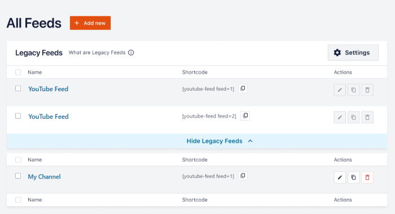
Task: Collapse with Hide Legacy Feeds
Action: 220,141
